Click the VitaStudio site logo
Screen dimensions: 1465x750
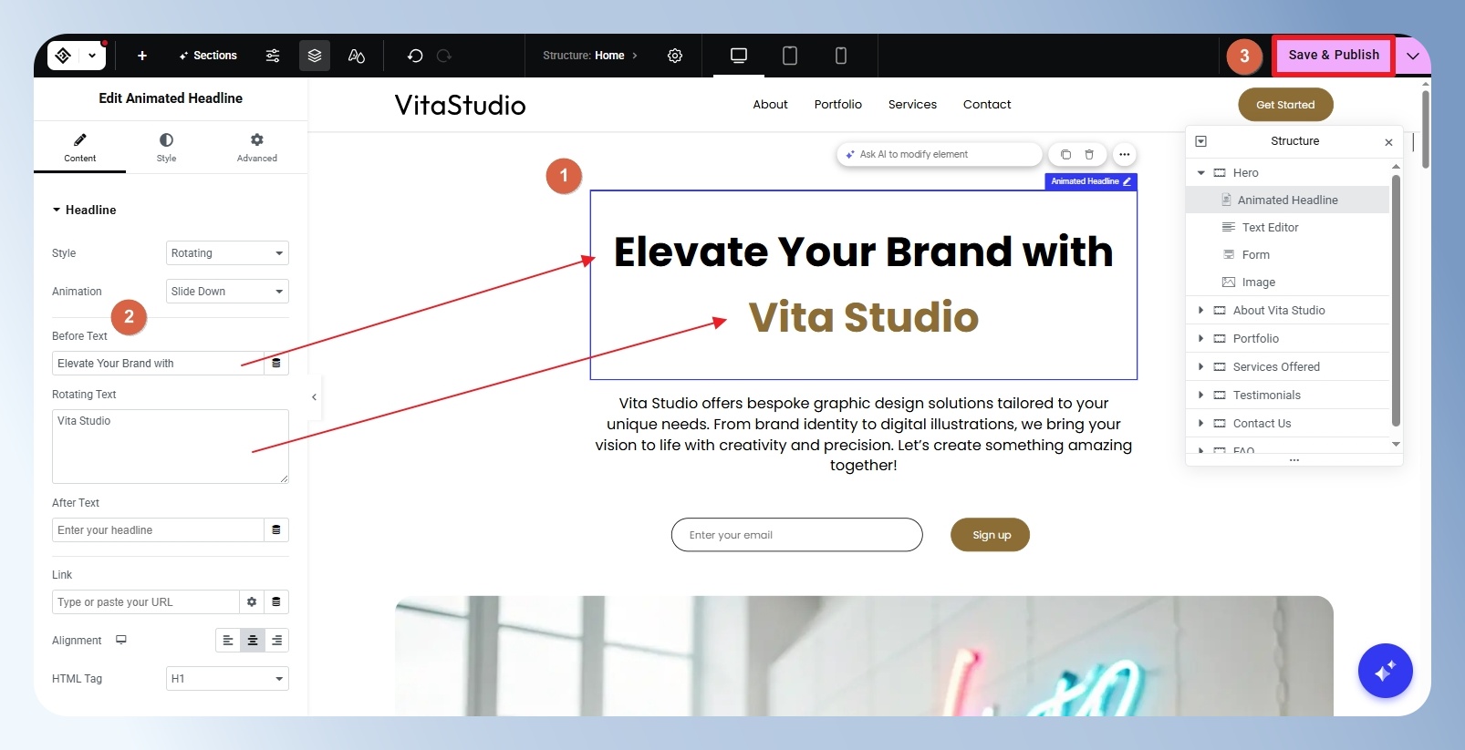coord(460,105)
